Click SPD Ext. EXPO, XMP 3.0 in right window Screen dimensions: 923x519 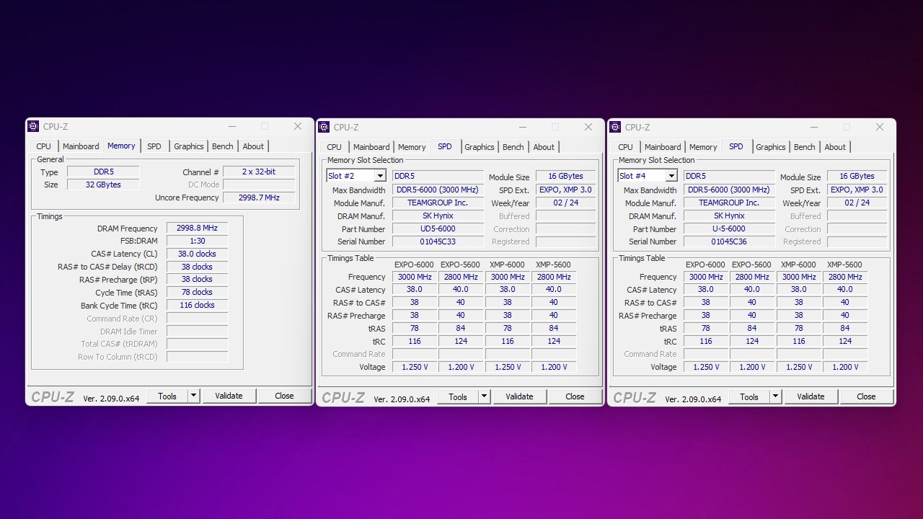(857, 190)
